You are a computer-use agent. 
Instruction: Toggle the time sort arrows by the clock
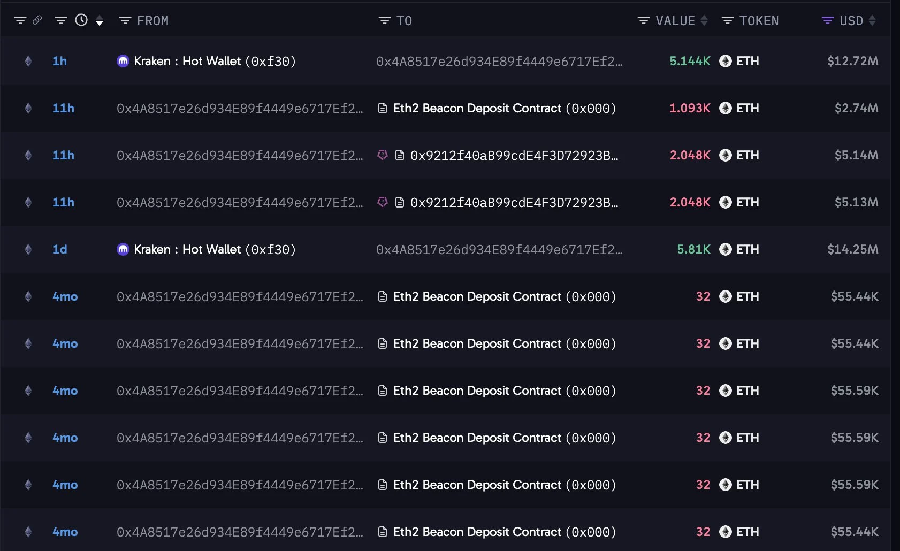[100, 21]
